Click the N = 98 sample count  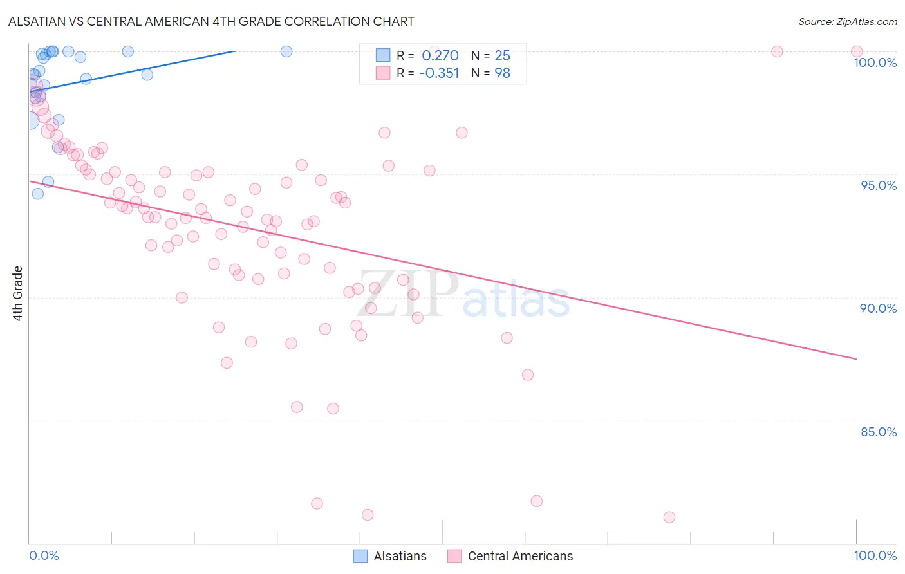coord(490,73)
